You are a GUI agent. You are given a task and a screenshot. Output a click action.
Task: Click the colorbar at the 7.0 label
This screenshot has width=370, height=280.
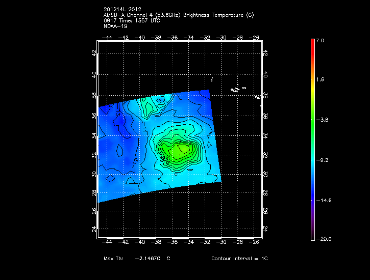(320, 40)
